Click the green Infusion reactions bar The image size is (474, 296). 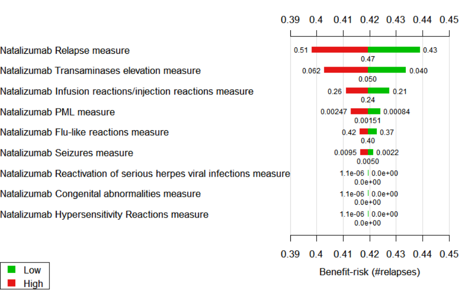click(378, 91)
